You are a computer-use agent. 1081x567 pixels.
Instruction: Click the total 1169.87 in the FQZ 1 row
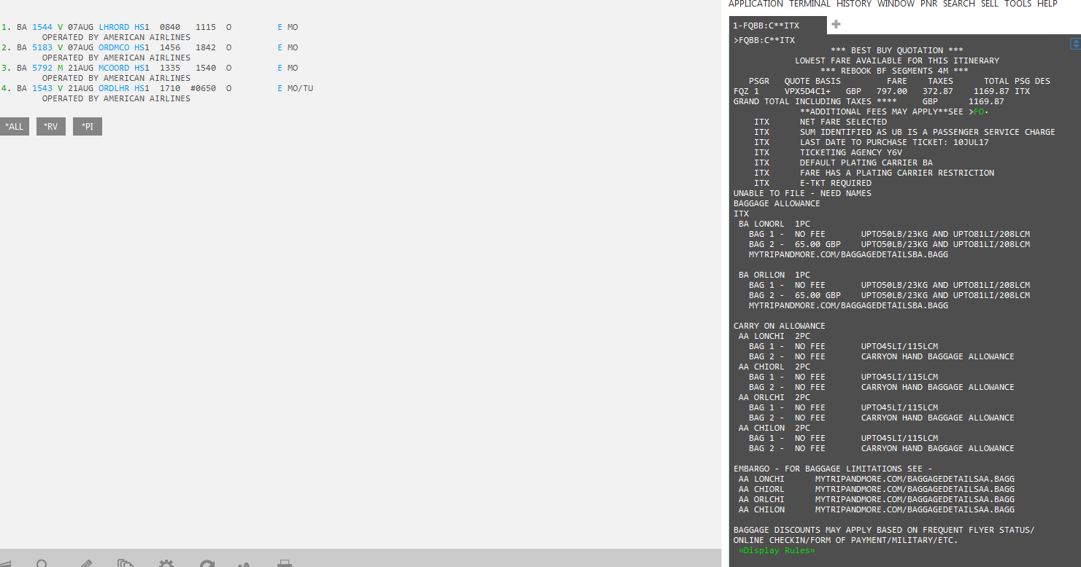991,92
